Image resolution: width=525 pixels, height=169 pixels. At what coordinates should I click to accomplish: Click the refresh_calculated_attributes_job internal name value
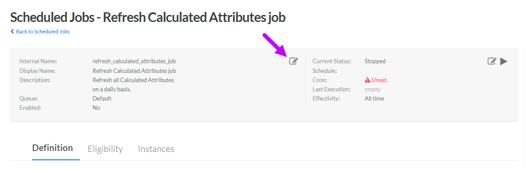pyautogui.click(x=134, y=61)
